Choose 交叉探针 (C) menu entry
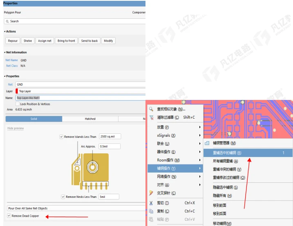The width and height of the screenshot is (293, 226). tap(175, 193)
